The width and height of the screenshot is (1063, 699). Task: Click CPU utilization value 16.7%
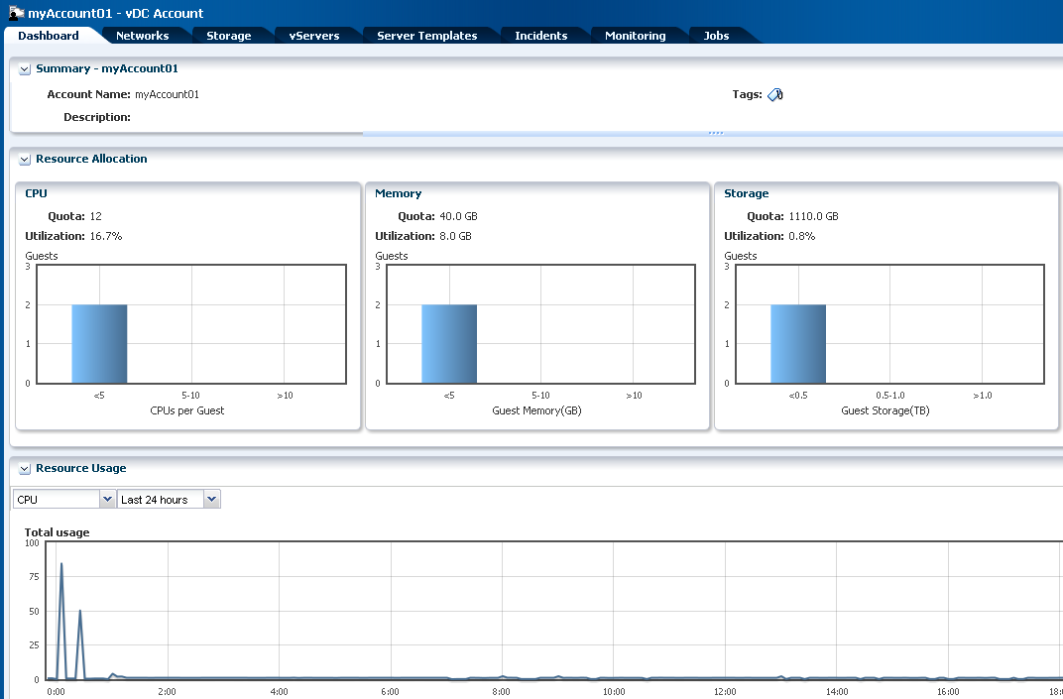click(106, 236)
